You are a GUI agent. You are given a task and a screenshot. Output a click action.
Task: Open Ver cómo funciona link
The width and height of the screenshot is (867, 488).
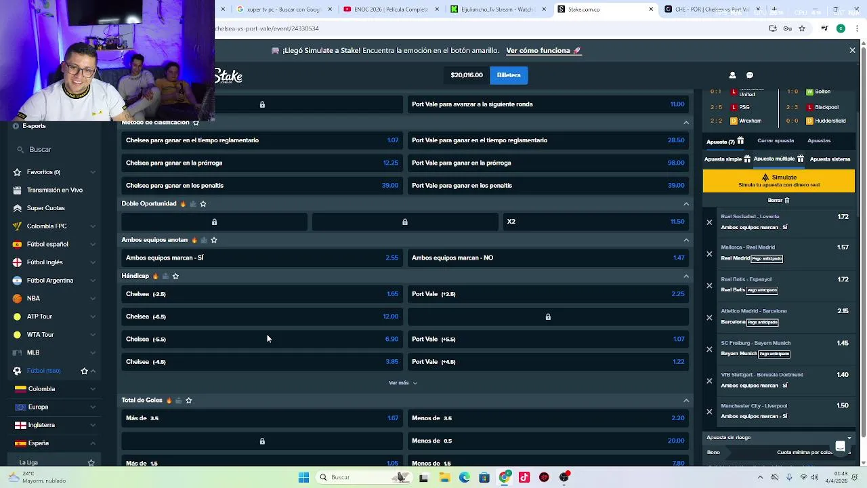[543, 50]
